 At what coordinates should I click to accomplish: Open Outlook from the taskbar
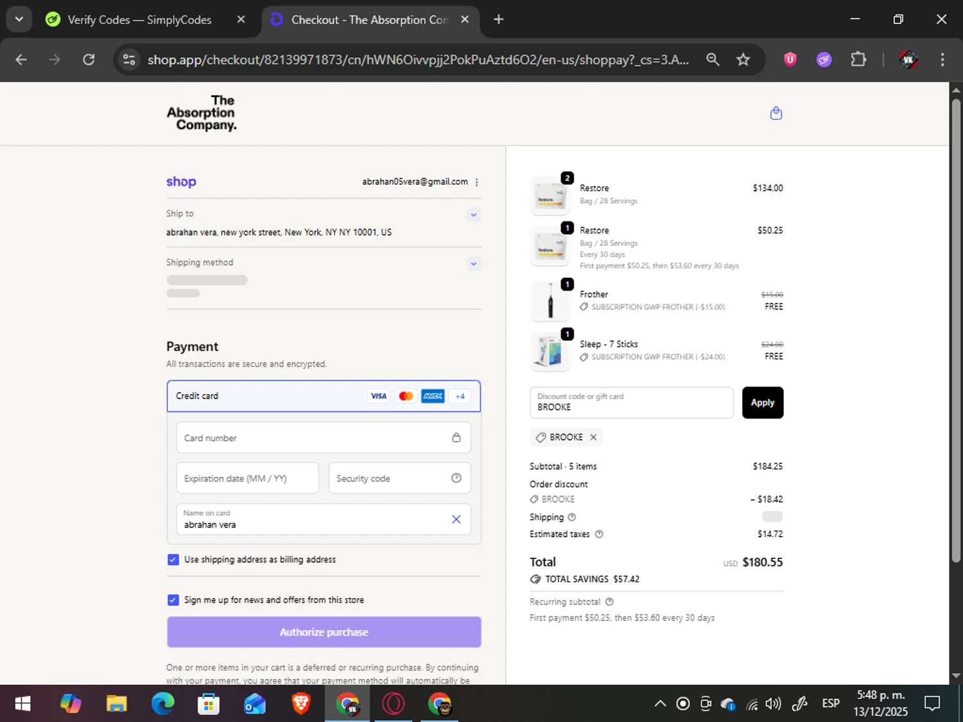[x=255, y=704]
